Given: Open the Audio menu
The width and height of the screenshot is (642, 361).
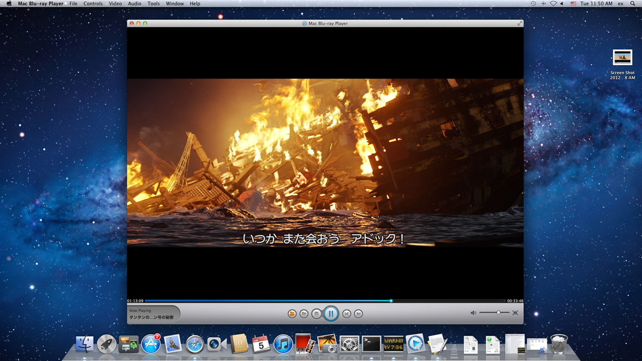Looking at the screenshot, I should (x=135, y=4).
